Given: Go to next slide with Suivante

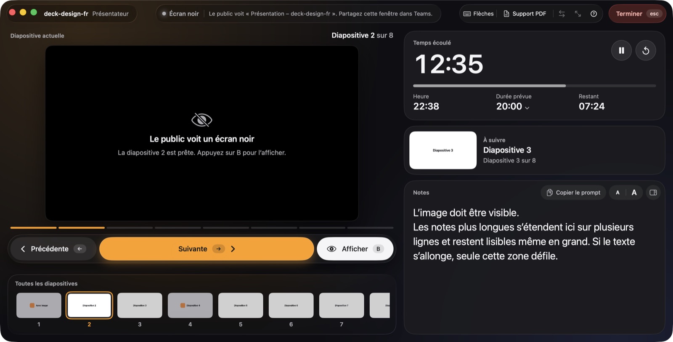Looking at the screenshot, I should (x=207, y=249).
